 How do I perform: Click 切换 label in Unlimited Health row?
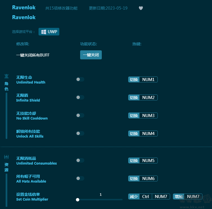pos(134,79)
